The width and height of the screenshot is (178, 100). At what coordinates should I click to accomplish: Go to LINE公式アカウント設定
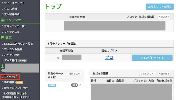(x=18, y=44)
